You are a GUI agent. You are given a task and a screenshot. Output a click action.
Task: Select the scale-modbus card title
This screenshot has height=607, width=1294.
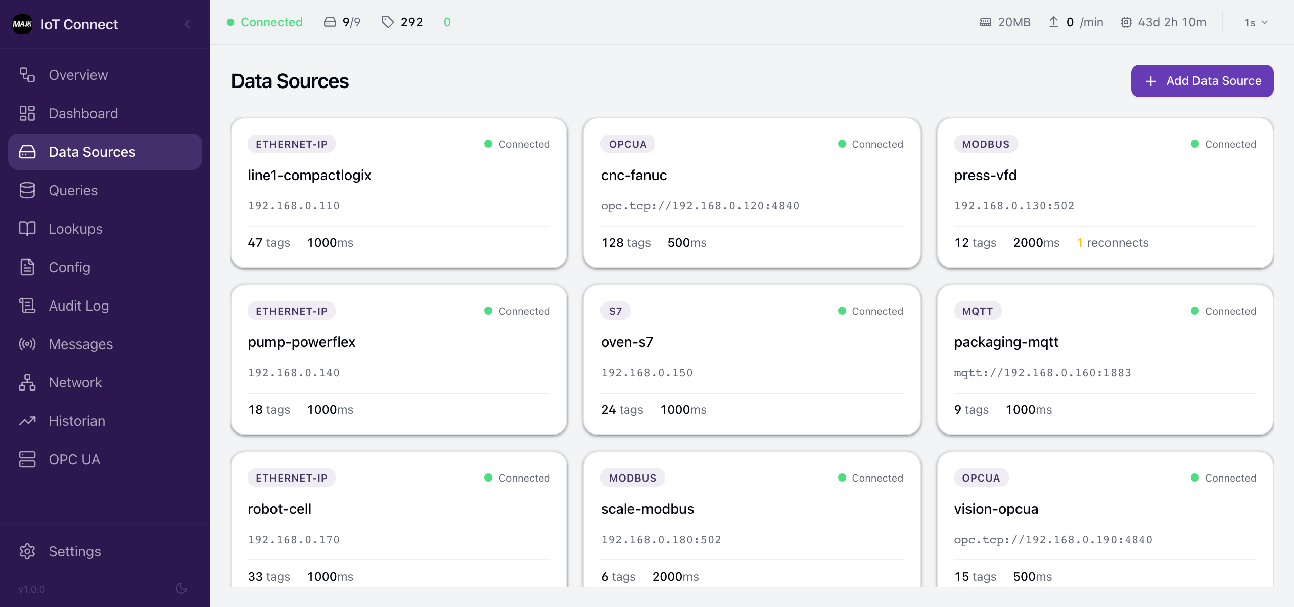(x=648, y=509)
